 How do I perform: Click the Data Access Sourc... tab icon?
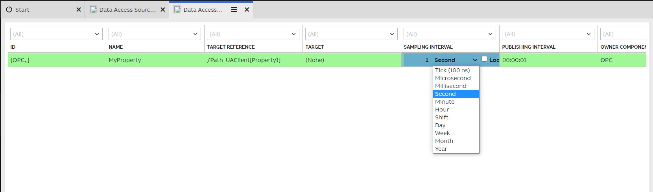point(93,10)
